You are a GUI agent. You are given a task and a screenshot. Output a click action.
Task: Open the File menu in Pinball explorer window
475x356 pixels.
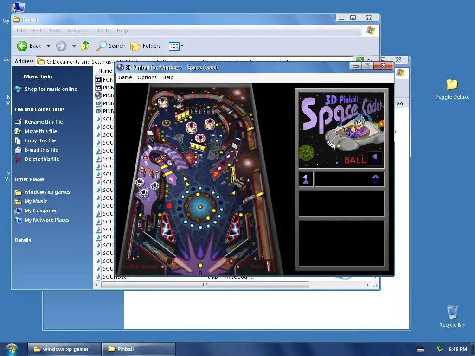pyautogui.click(x=21, y=31)
